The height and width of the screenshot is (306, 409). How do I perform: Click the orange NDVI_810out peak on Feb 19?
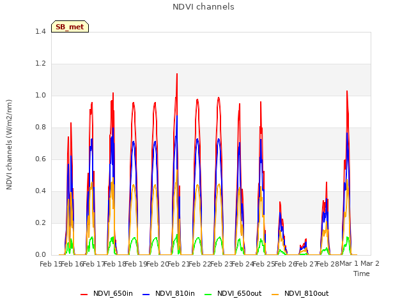(x=134, y=185)
